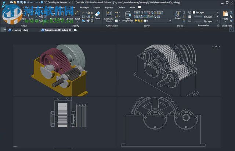The image size is (235, 151).
Task: Minimize the drawing viewport window
Action: 213,46
